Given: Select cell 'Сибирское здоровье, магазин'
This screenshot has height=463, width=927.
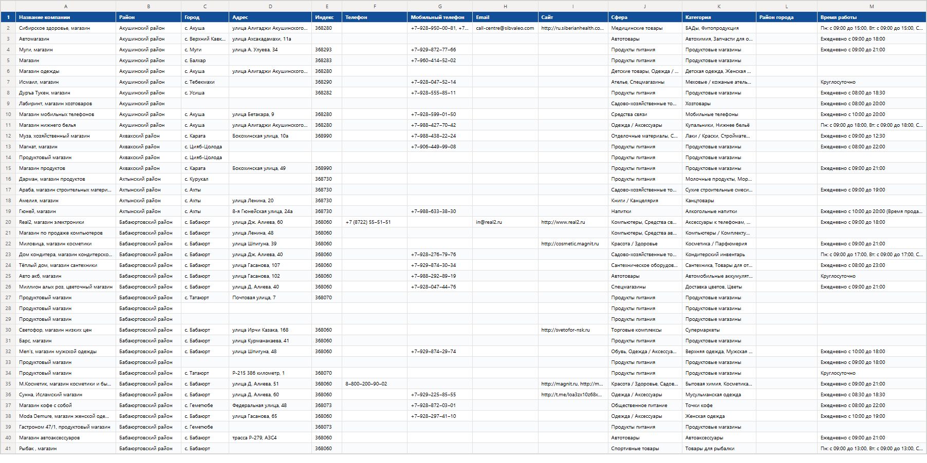Looking at the screenshot, I should click(x=66, y=28).
